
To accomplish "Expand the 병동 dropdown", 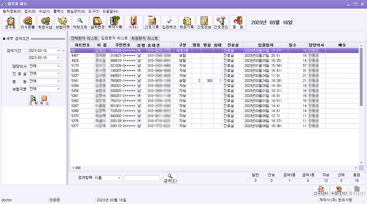I will [x=59, y=81].
